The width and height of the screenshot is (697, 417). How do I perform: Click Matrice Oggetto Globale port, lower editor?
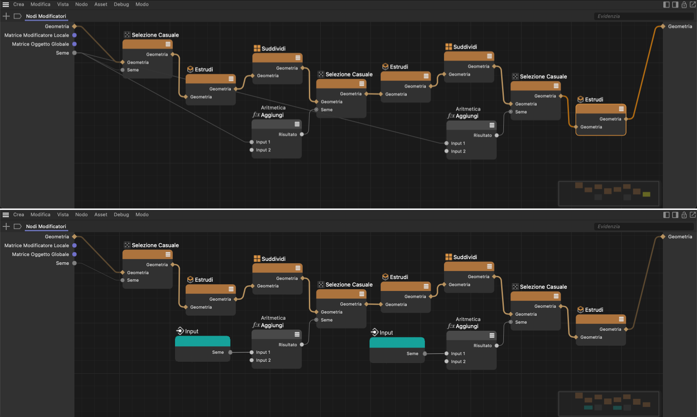point(74,254)
